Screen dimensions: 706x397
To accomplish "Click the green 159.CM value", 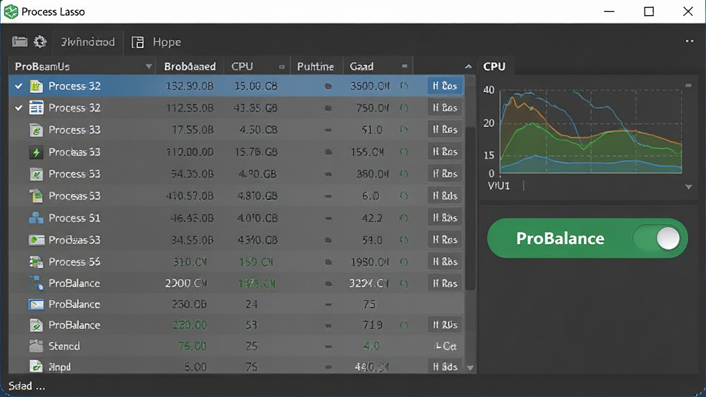I will (x=256, y=262).
